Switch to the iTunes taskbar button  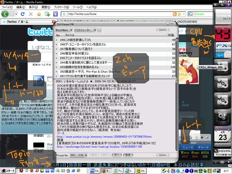118,171
